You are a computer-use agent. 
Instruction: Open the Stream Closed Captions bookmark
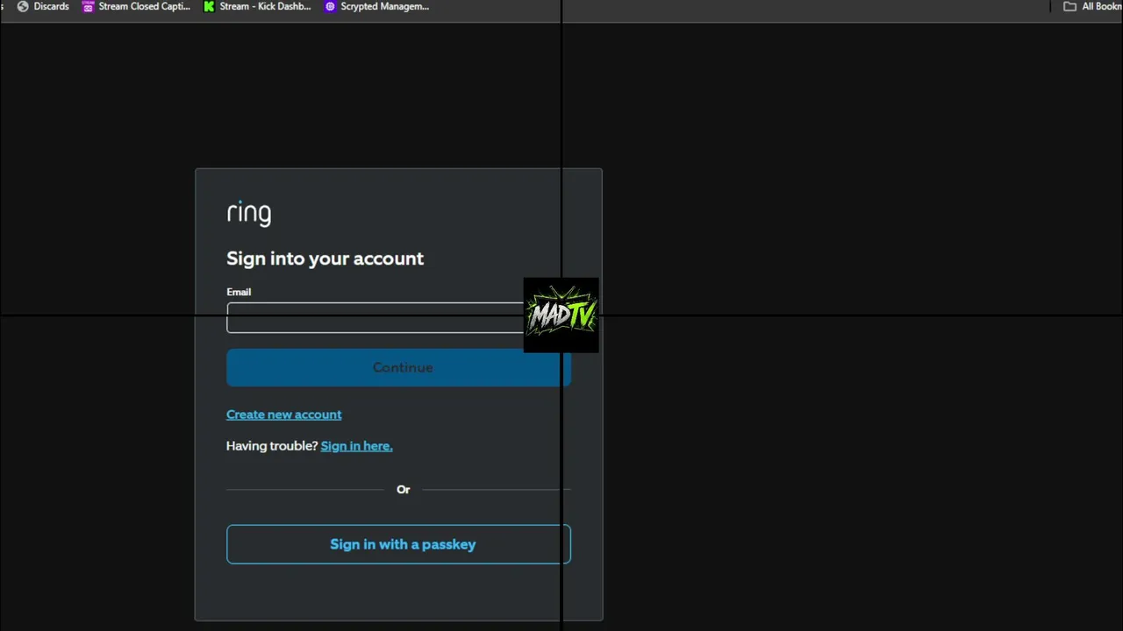pos(136,6)
